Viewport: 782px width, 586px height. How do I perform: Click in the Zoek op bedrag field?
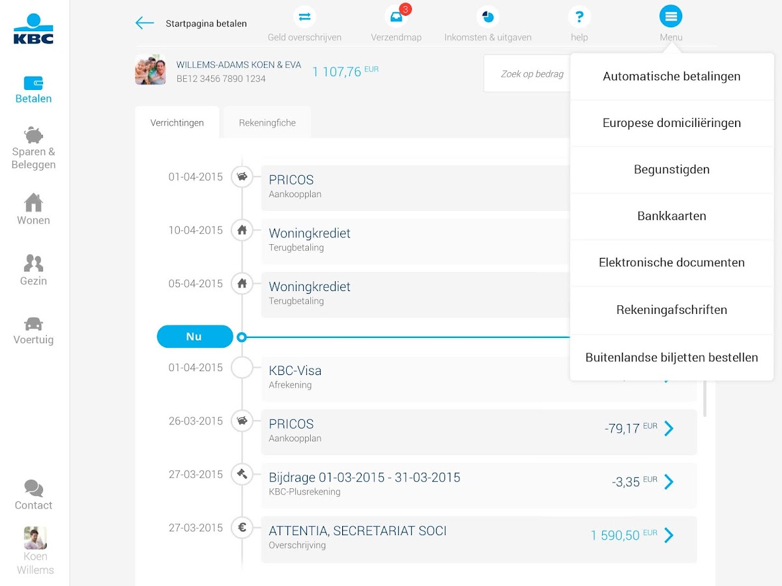[527, 74]
